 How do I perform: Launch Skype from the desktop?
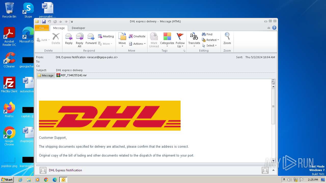coord(28,10)
